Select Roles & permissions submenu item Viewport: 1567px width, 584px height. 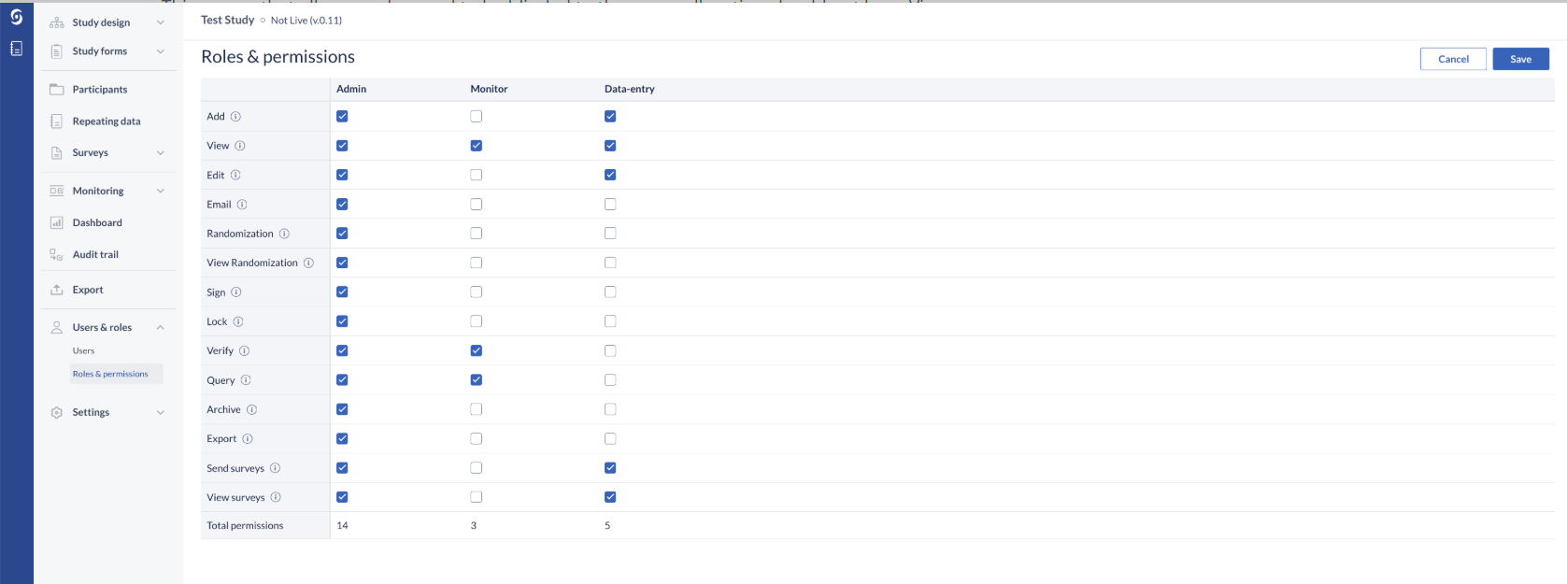[x=110, y=374]
